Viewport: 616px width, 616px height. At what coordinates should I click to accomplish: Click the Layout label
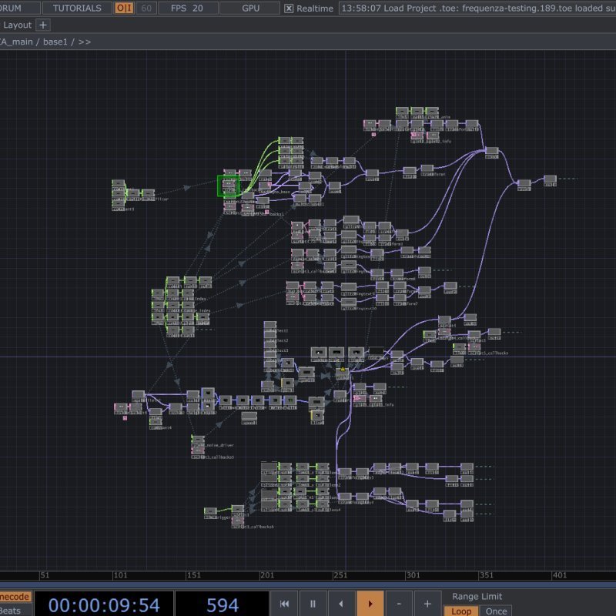pos(17,25)
